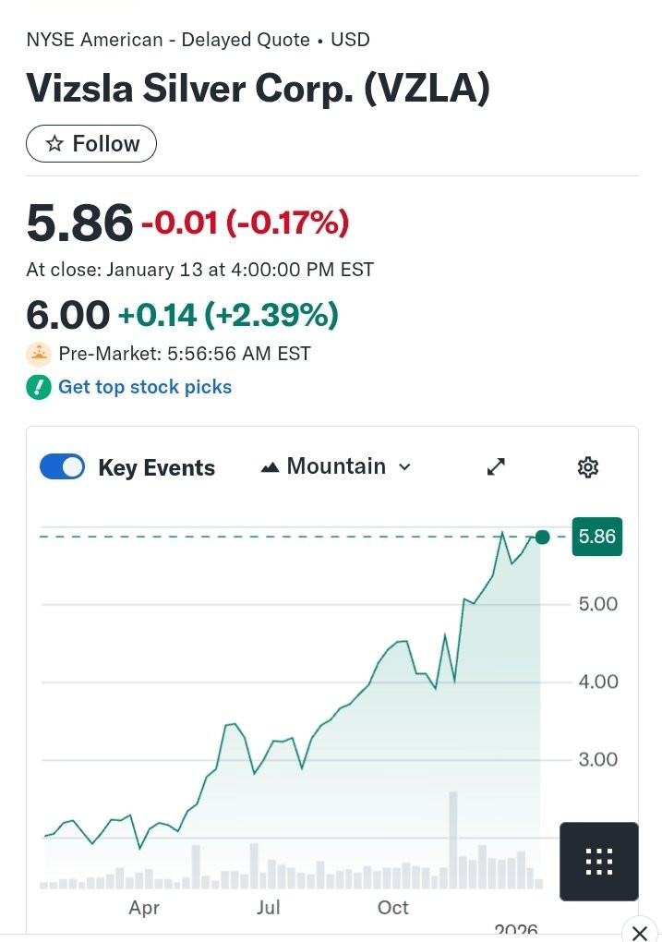662x942 pixels.
Task: Click the 5.86 current price tag
Action: [596, 537]
